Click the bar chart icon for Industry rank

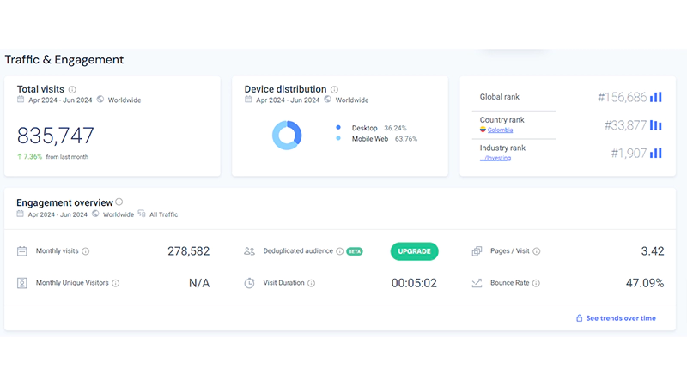[655, 153]
